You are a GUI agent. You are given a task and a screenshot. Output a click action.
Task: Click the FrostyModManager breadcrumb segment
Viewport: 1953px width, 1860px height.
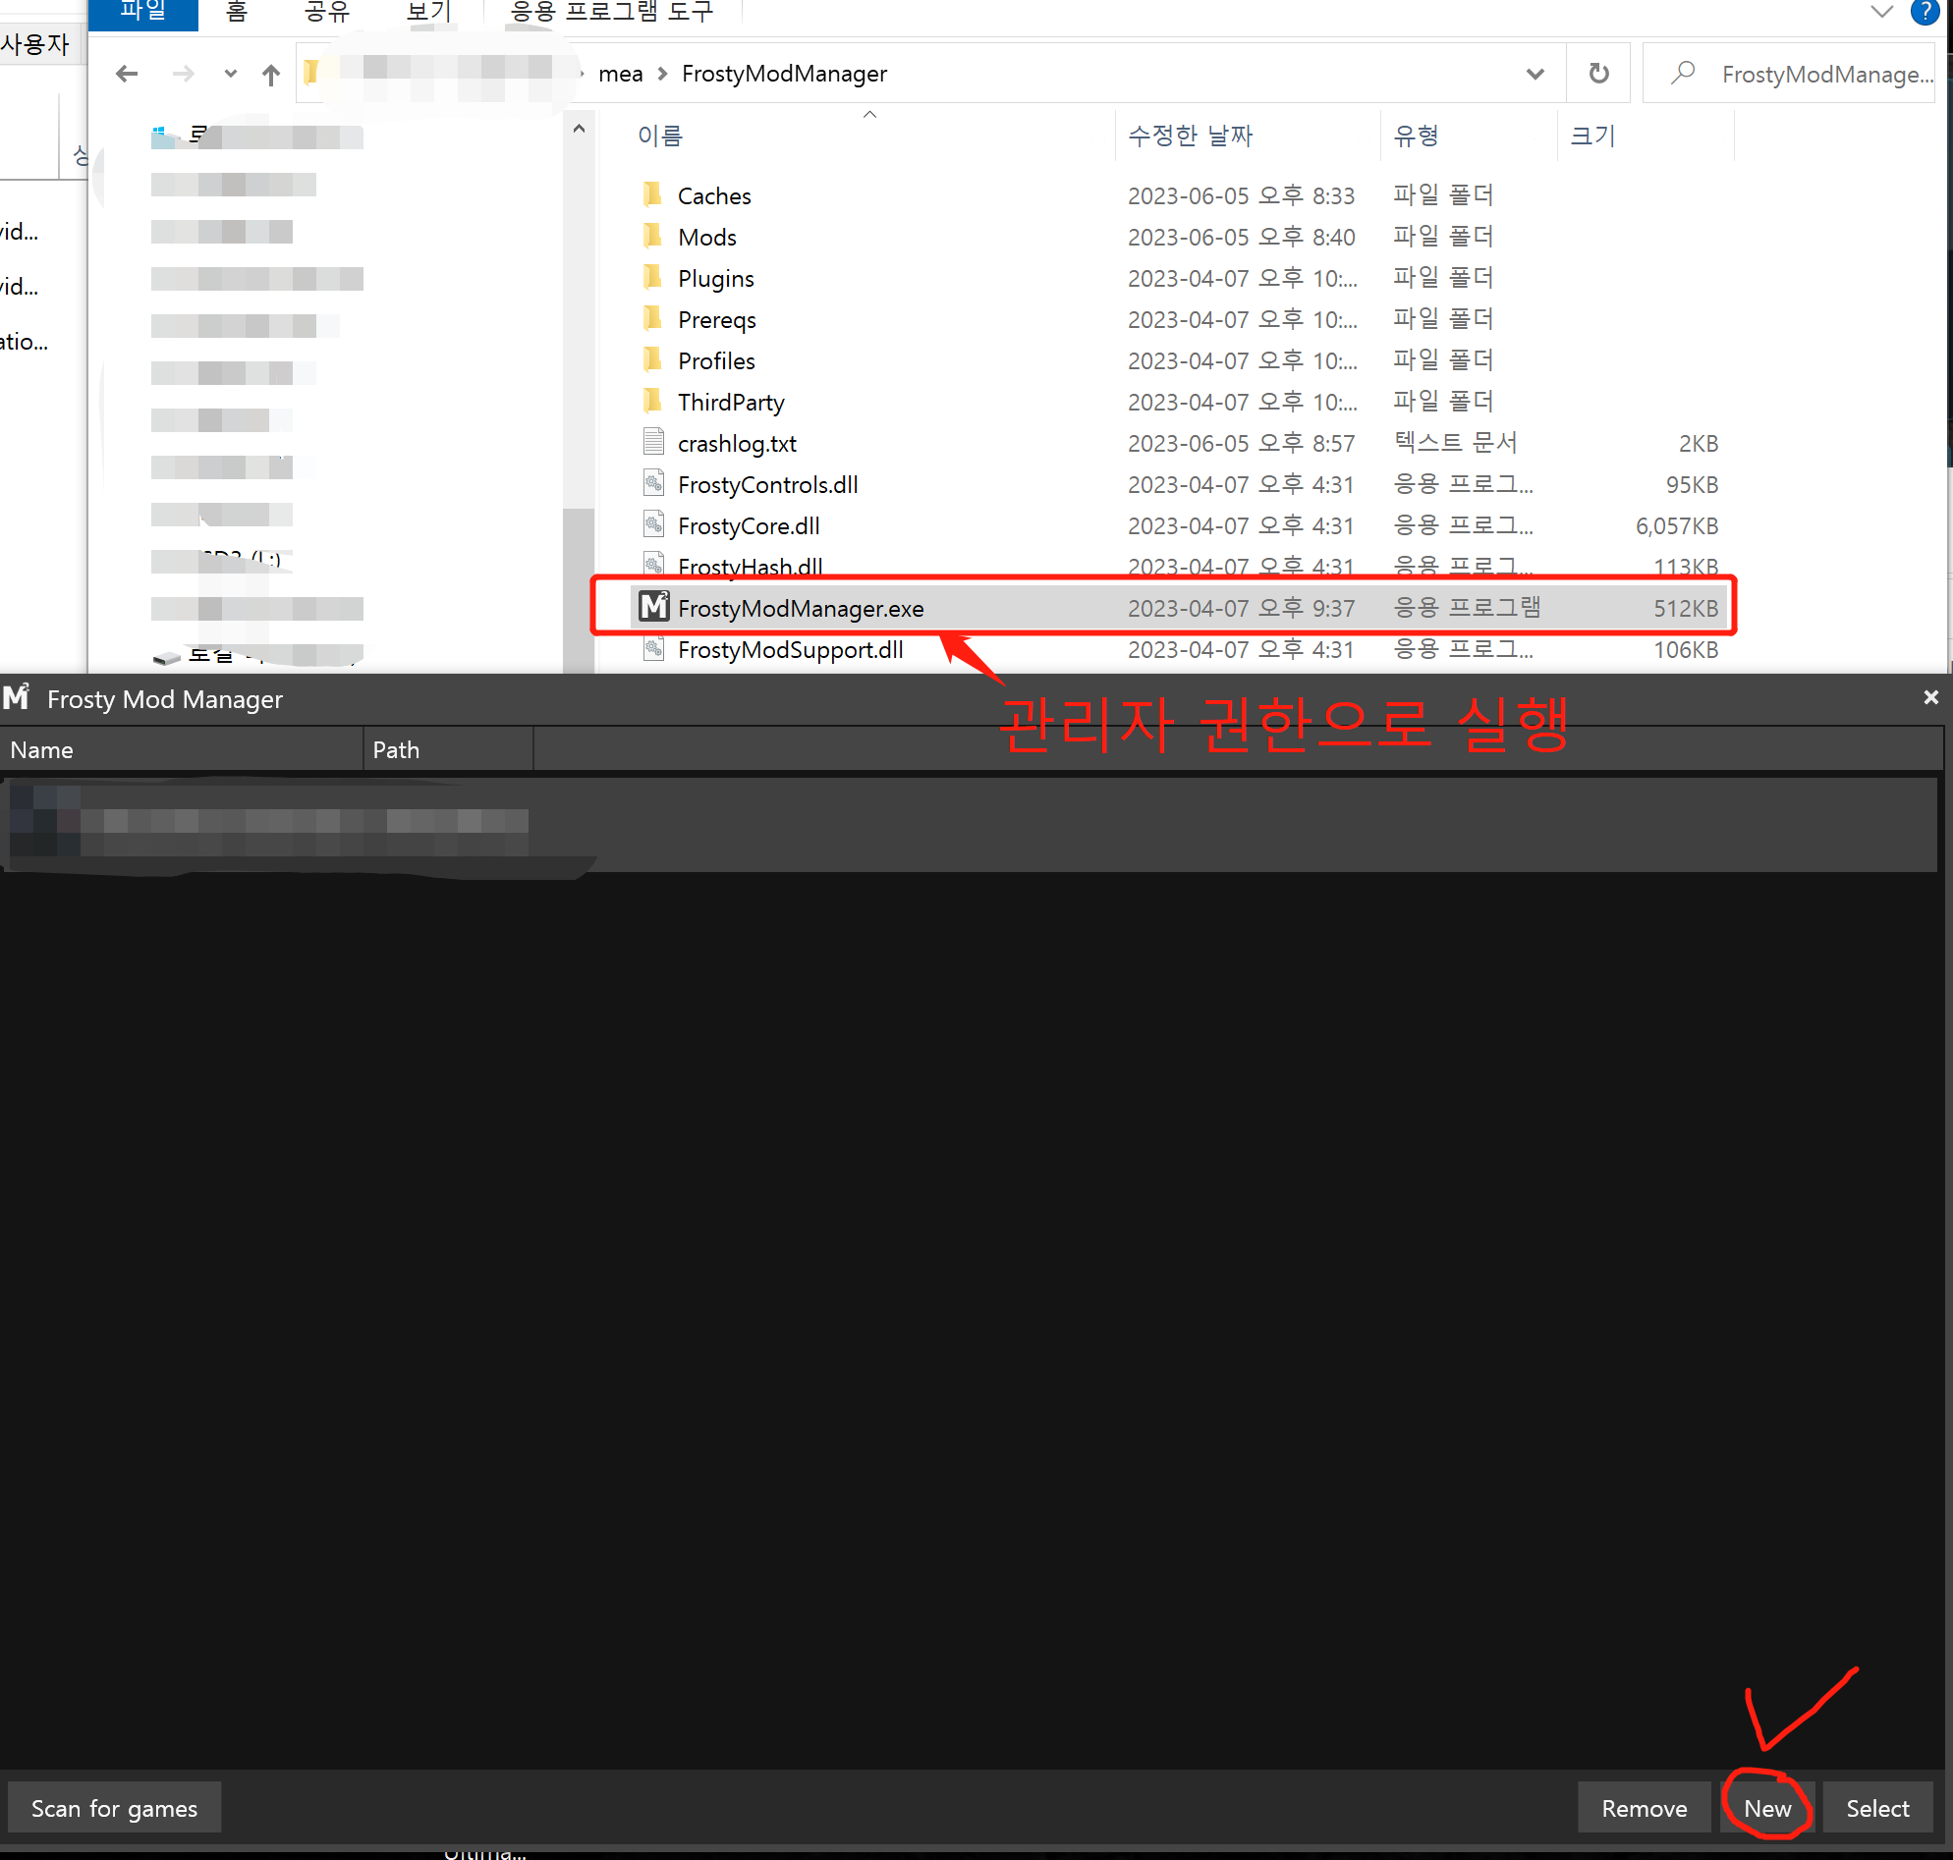pyautogui.click(x=784, y=74)
